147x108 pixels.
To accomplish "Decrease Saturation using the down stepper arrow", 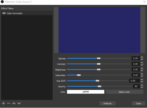I will [142, 76].
